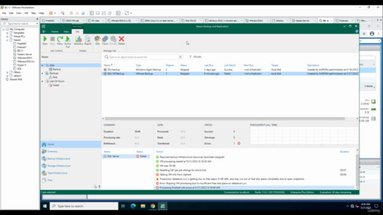The height and width of the screenshot is (215, 383).
Task: Clone the selected job
Action: (x=105, y=40)
